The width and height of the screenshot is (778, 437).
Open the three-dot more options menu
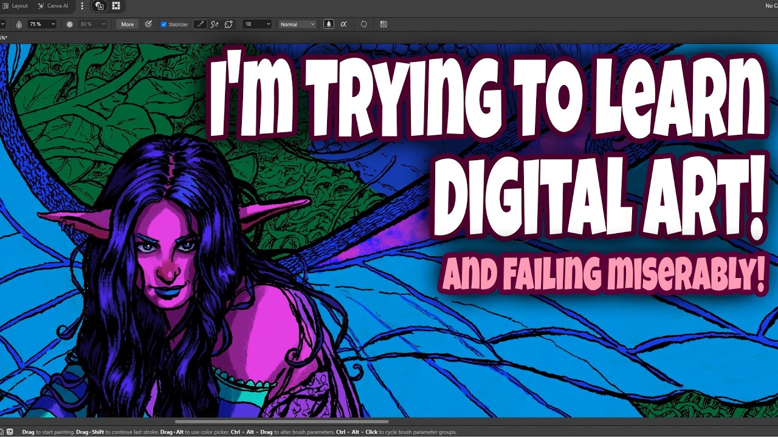click(x=83, y=6)
